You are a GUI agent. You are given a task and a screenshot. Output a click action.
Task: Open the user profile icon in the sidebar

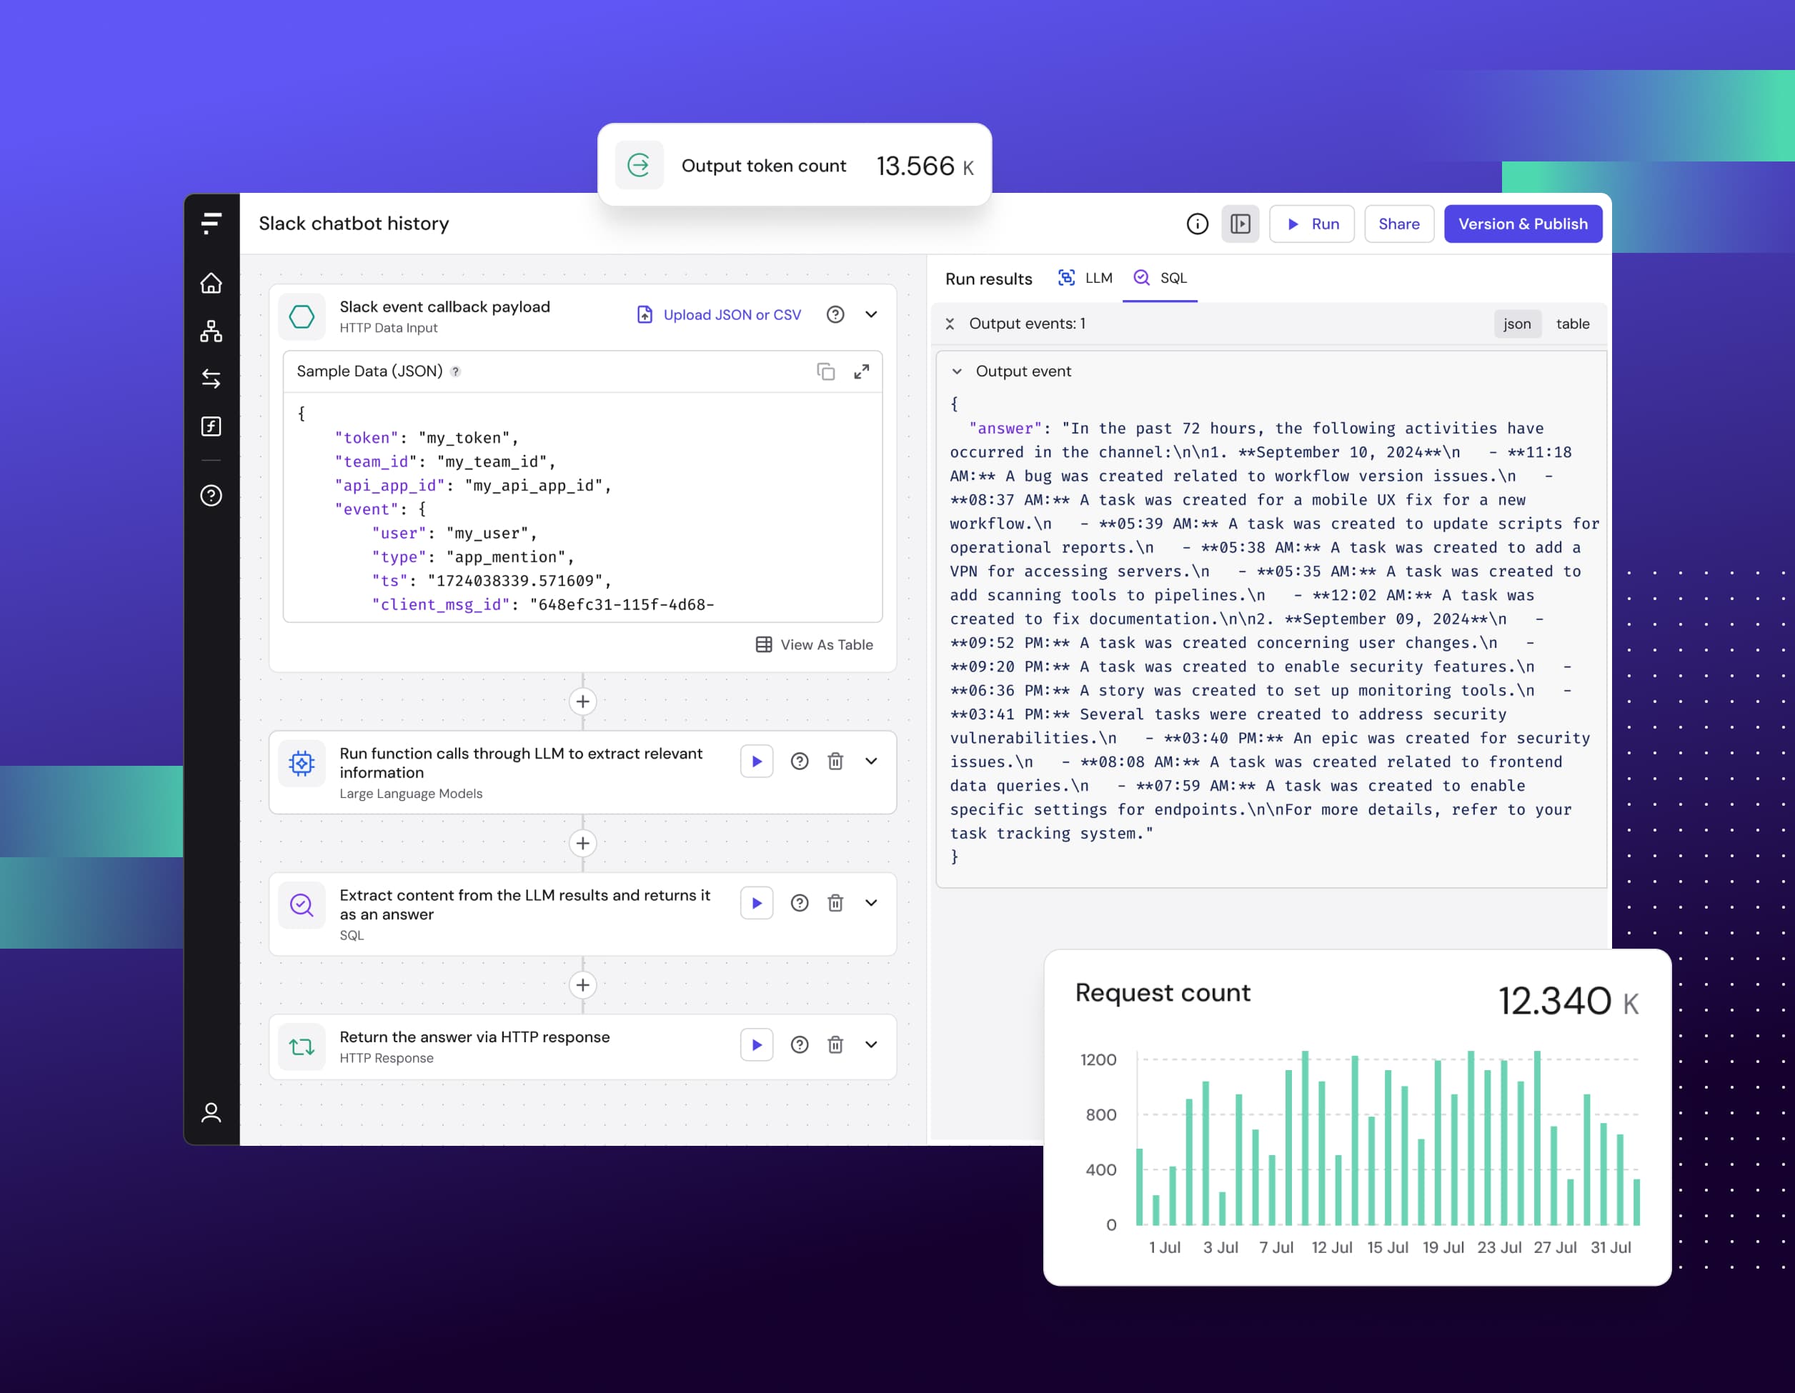coord(212,1112)
